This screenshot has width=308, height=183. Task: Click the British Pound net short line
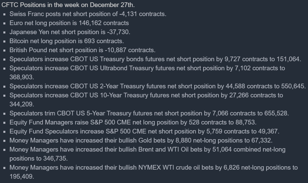[x=82, y=50]
